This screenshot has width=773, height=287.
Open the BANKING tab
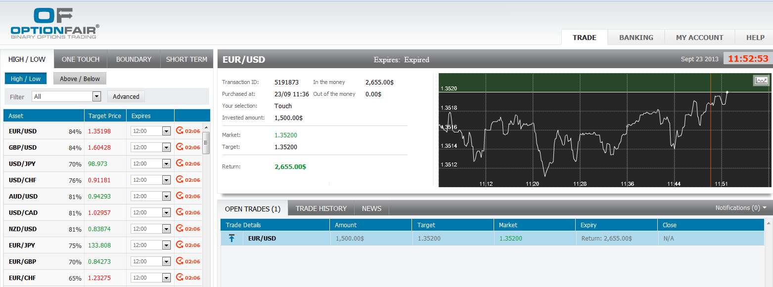pos(636,37)
